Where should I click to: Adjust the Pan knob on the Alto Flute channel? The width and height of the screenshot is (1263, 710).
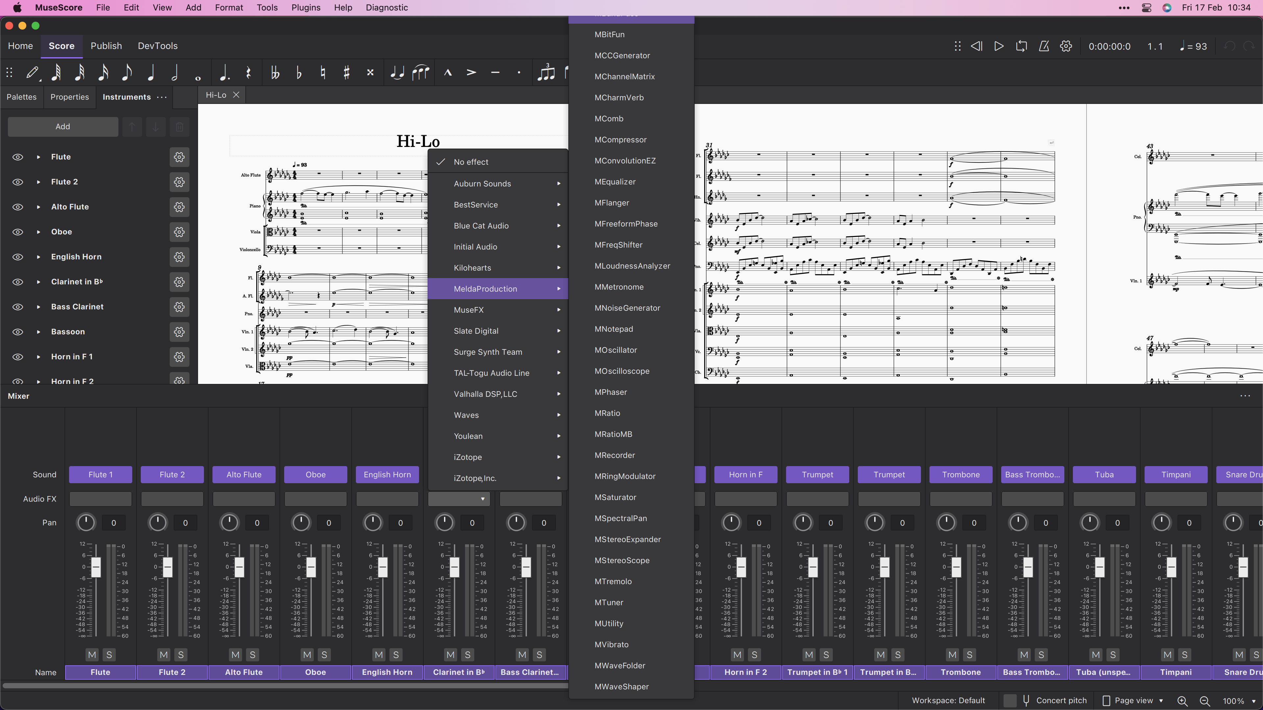click(229, 522)
